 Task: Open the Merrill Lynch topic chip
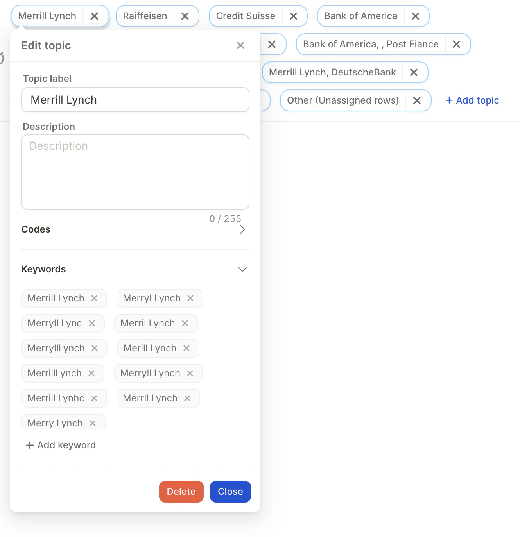[x=47, y=16]
